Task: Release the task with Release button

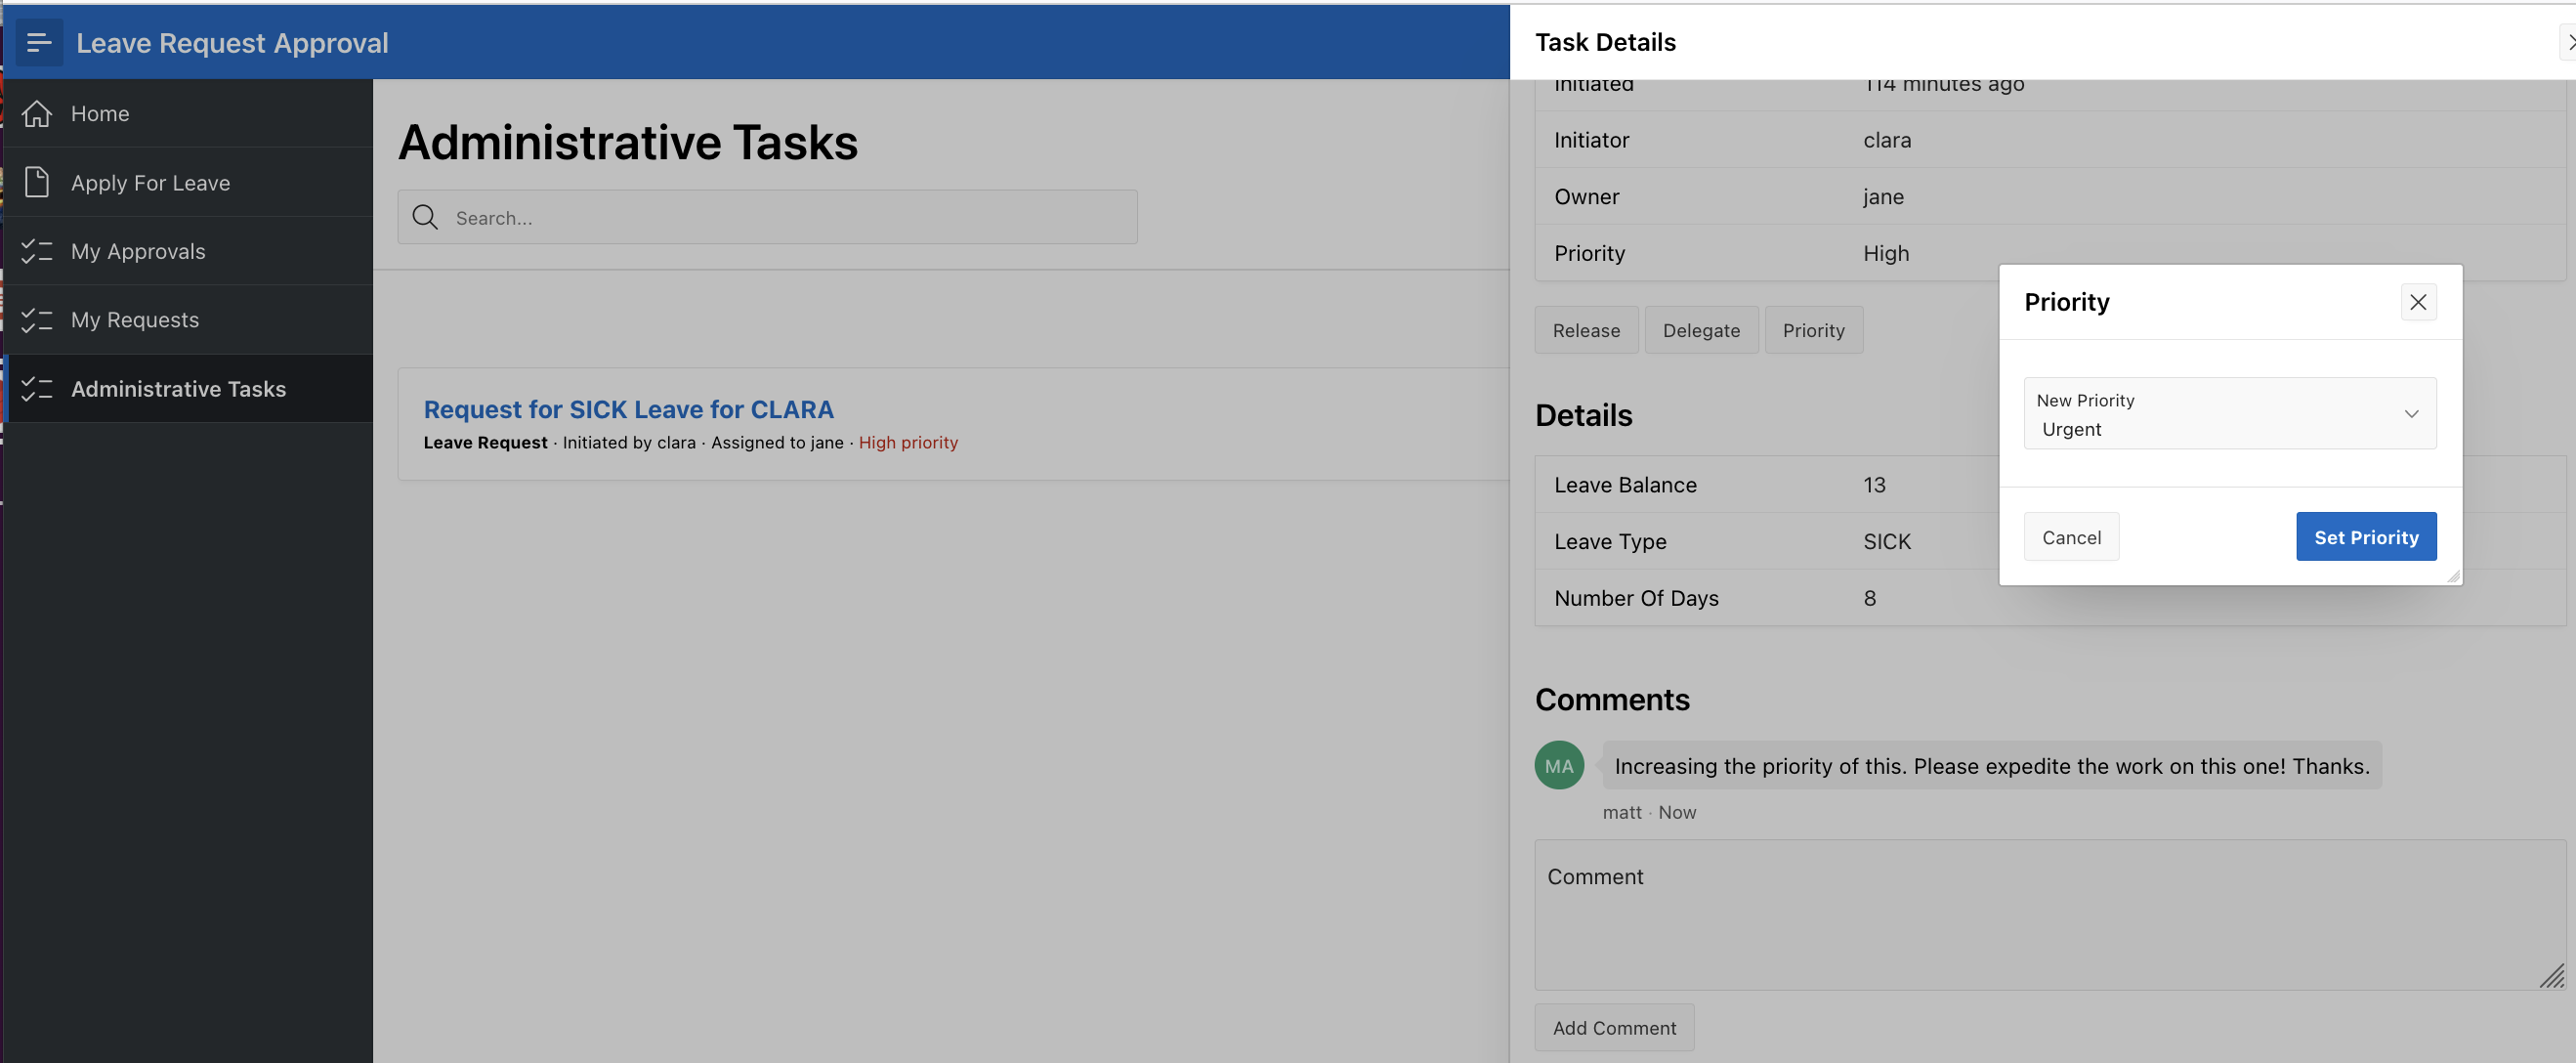Action: coord(1585,330)
